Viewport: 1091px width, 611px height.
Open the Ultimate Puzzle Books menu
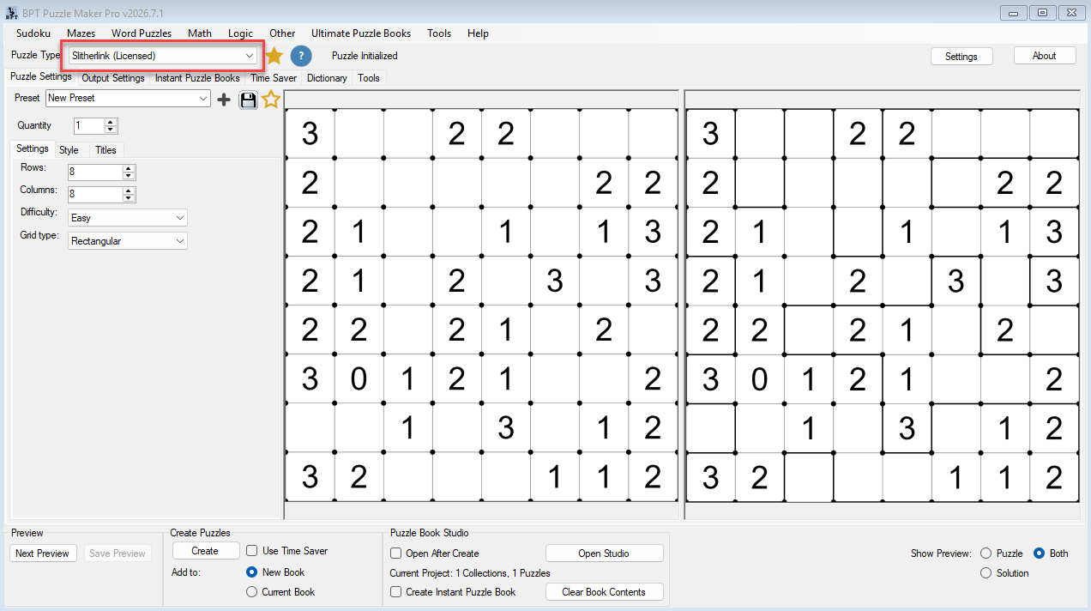point(361,33)
